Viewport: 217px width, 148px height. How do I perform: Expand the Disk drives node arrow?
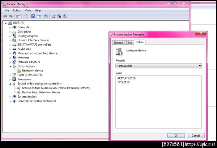[x=10, y=32]
